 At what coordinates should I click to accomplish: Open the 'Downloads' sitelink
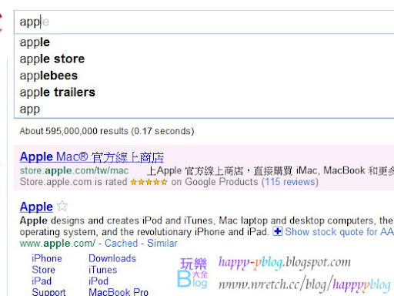pos(112,258)
